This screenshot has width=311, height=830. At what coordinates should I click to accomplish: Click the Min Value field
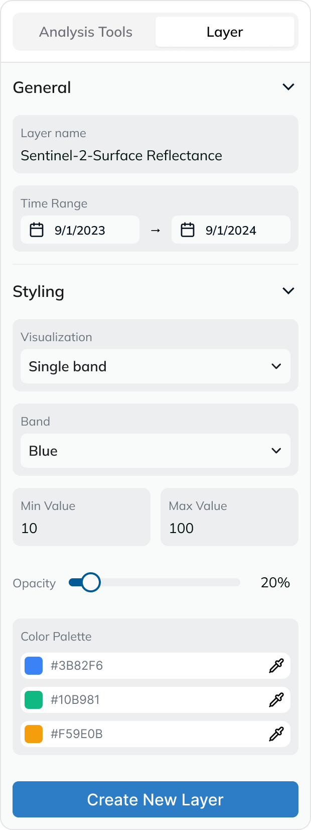click(x=81, y=528)
